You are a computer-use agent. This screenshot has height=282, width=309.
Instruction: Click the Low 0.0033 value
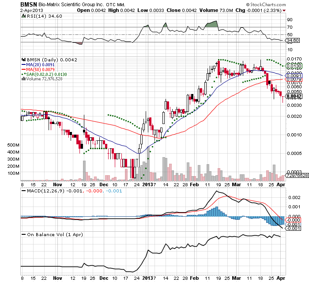point(151,11)
